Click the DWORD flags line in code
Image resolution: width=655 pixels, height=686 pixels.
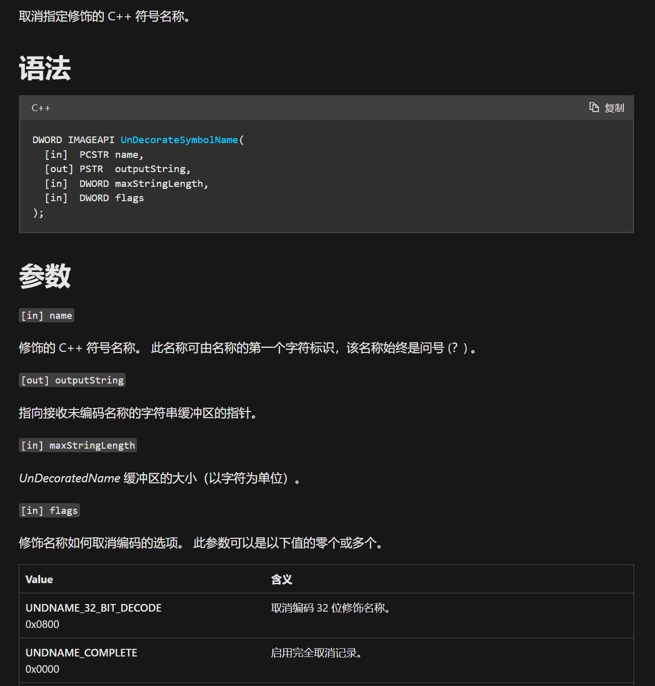pyautogui.click(x=111, y=198)
